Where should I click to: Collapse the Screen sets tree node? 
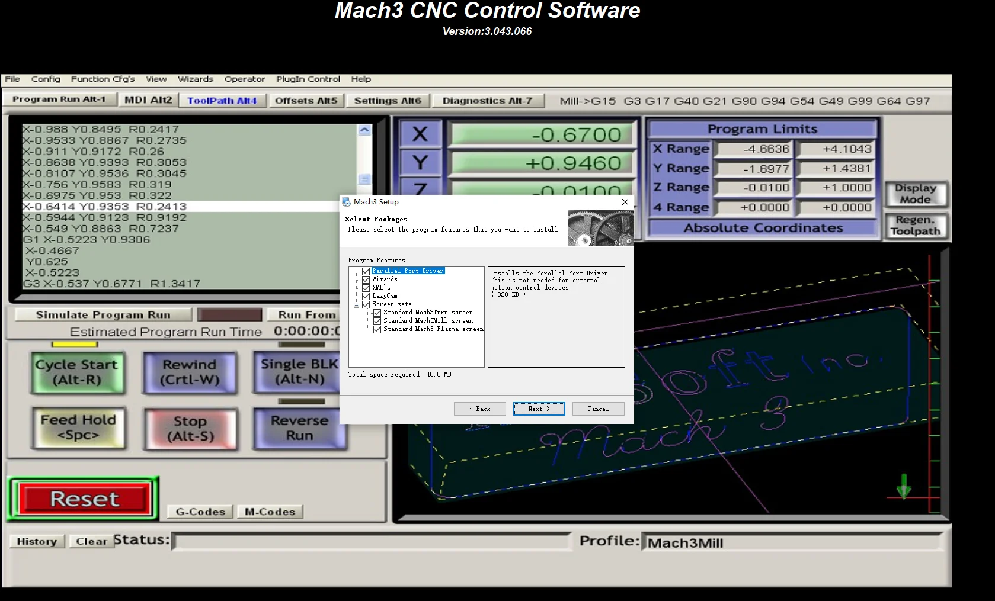click(x=357, y=305)
